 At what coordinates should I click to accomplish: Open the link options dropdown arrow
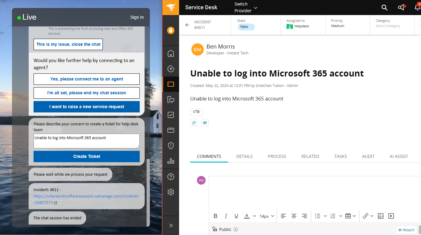[x=372, y=216]
